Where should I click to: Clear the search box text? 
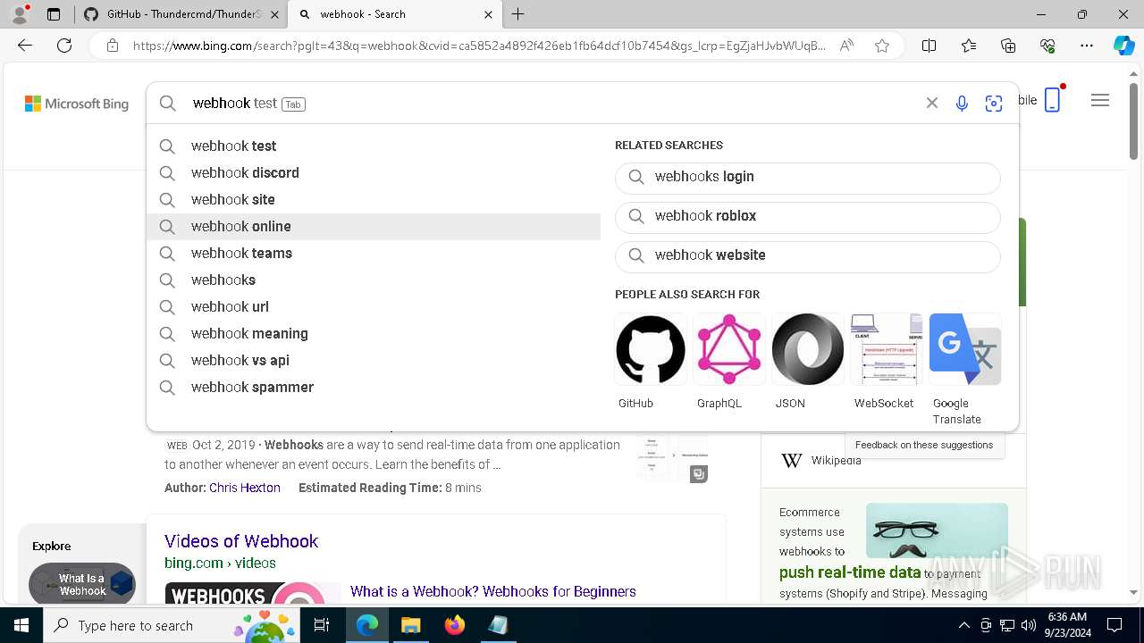pyautogui.click(x=932, y=103)
